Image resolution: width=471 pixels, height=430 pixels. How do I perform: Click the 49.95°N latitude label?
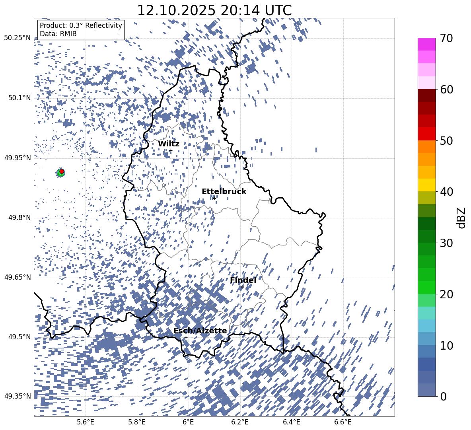[18, 158]
